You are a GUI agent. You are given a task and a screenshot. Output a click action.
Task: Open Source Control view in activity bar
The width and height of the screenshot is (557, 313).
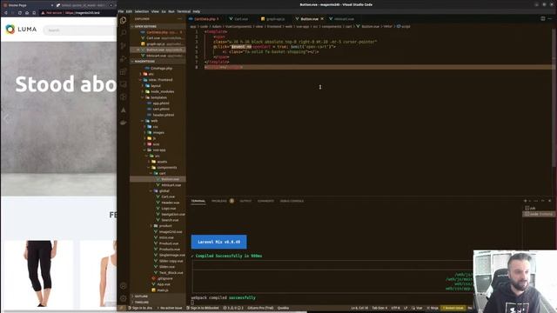pyautogui.click(x=124, y=46)
